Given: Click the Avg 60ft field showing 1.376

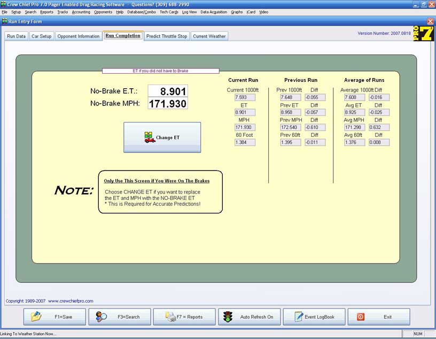Looking at the screenshot, I should (355, 142).
